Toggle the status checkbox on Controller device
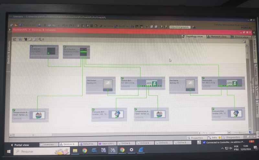Image resolution: width=259 pixels, height=160 pixels. (x=32, y=47)
